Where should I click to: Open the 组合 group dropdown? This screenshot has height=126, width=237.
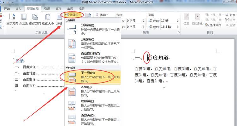pos(231,20)
